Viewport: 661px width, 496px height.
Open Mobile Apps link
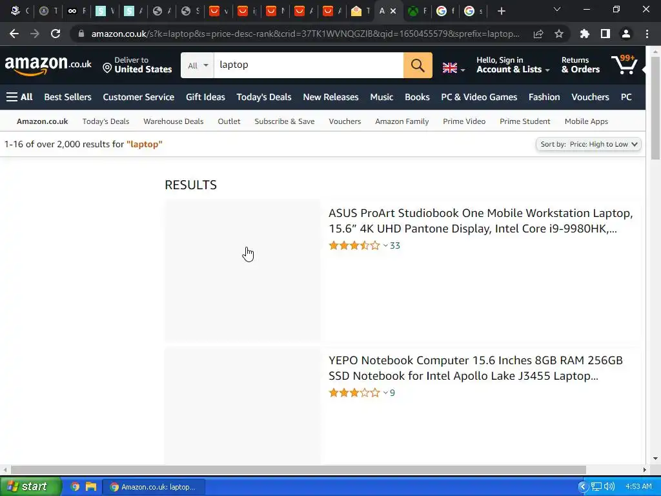pos(586,121)
